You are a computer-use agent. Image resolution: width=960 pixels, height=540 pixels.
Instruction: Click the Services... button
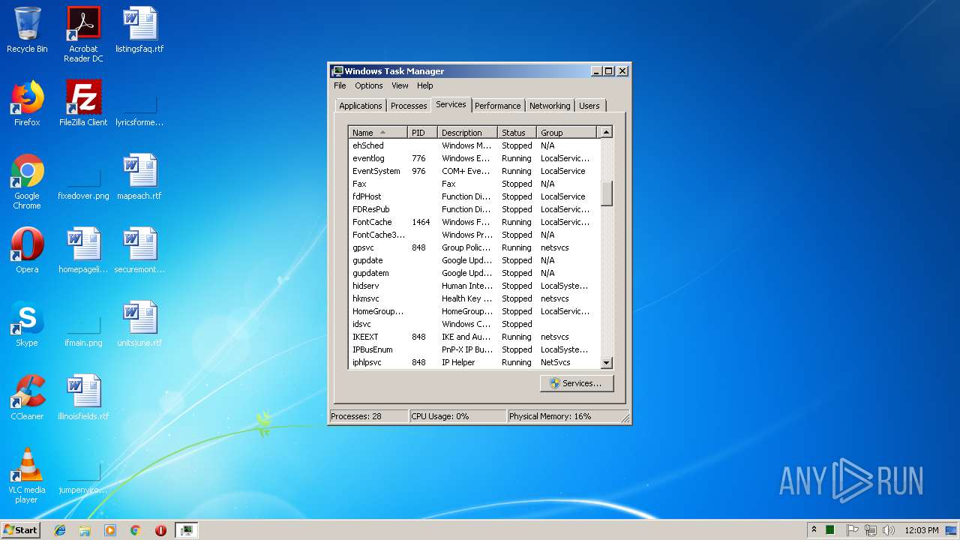[x=576, y=383]
